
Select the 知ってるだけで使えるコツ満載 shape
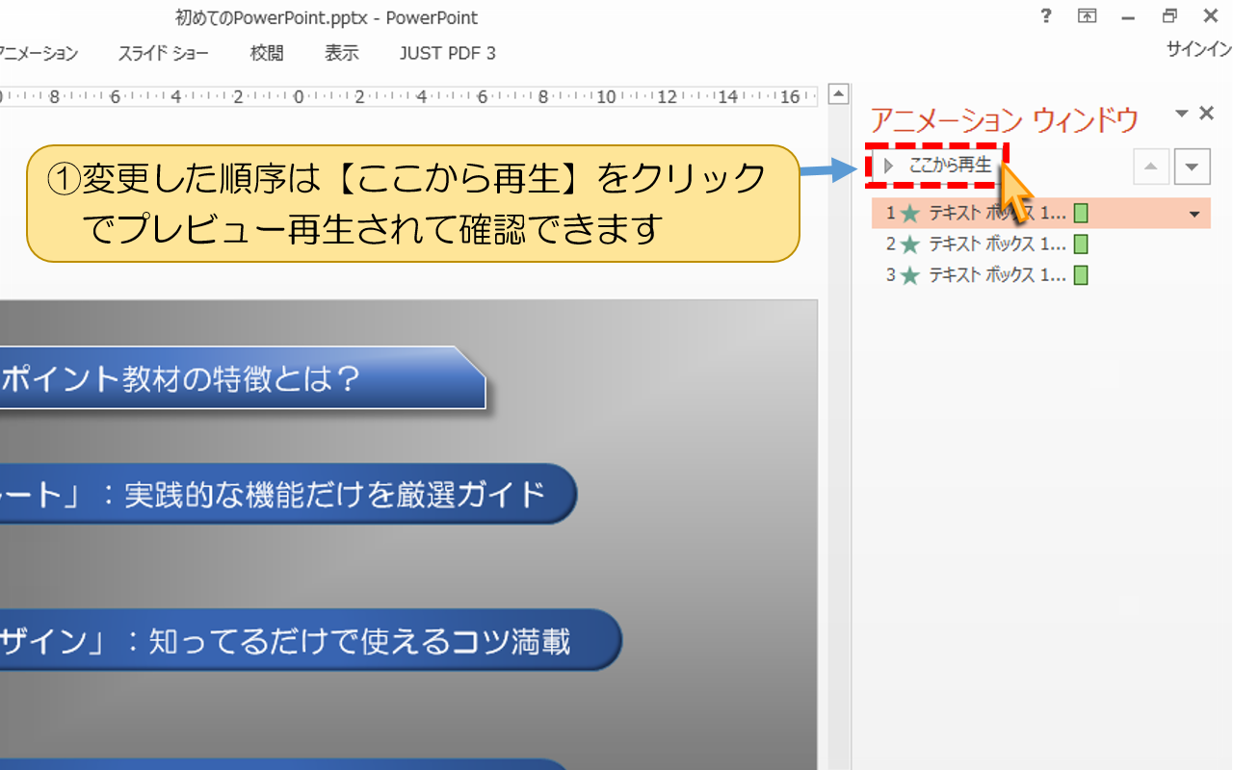[310, 640]
